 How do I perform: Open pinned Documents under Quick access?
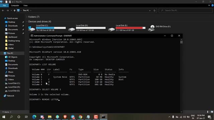(13, 30)
